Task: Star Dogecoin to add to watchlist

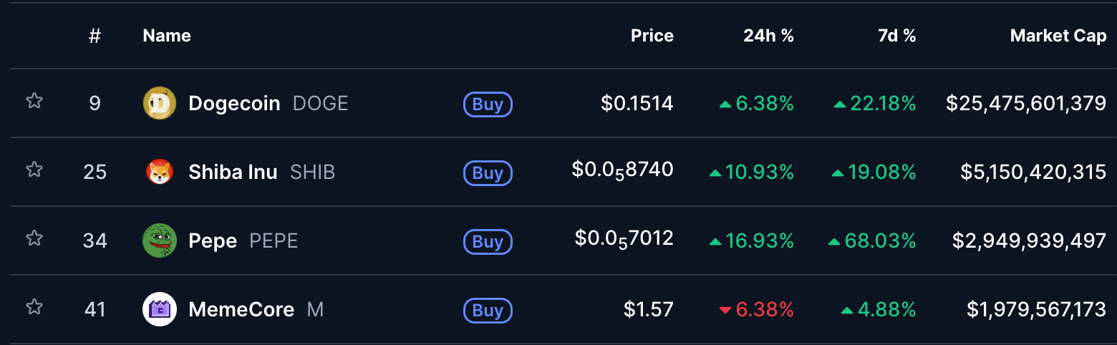Action: [x=34, y=101]
